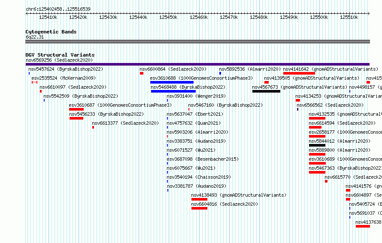Open variant nsv6569256 (Sedlazeck2020) label
382x243 pixels.
click(59, 60)
